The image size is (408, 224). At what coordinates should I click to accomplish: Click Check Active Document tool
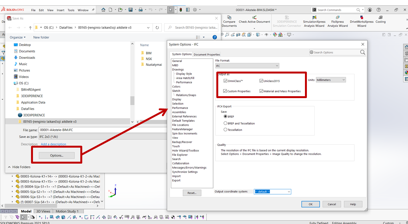click(x=254, y=19)
